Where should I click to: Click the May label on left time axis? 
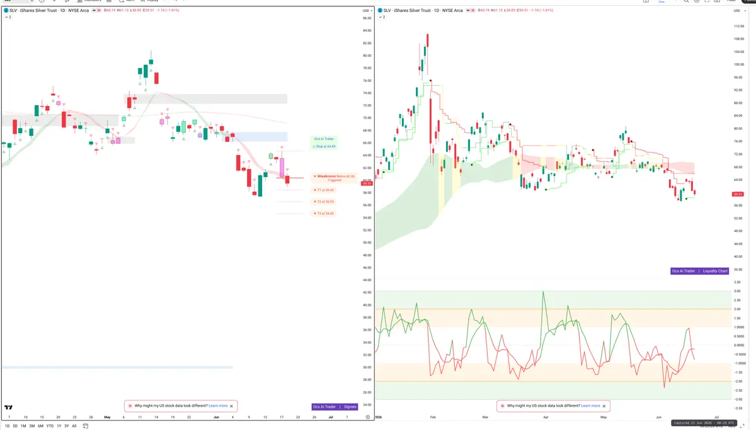point(106,417)
